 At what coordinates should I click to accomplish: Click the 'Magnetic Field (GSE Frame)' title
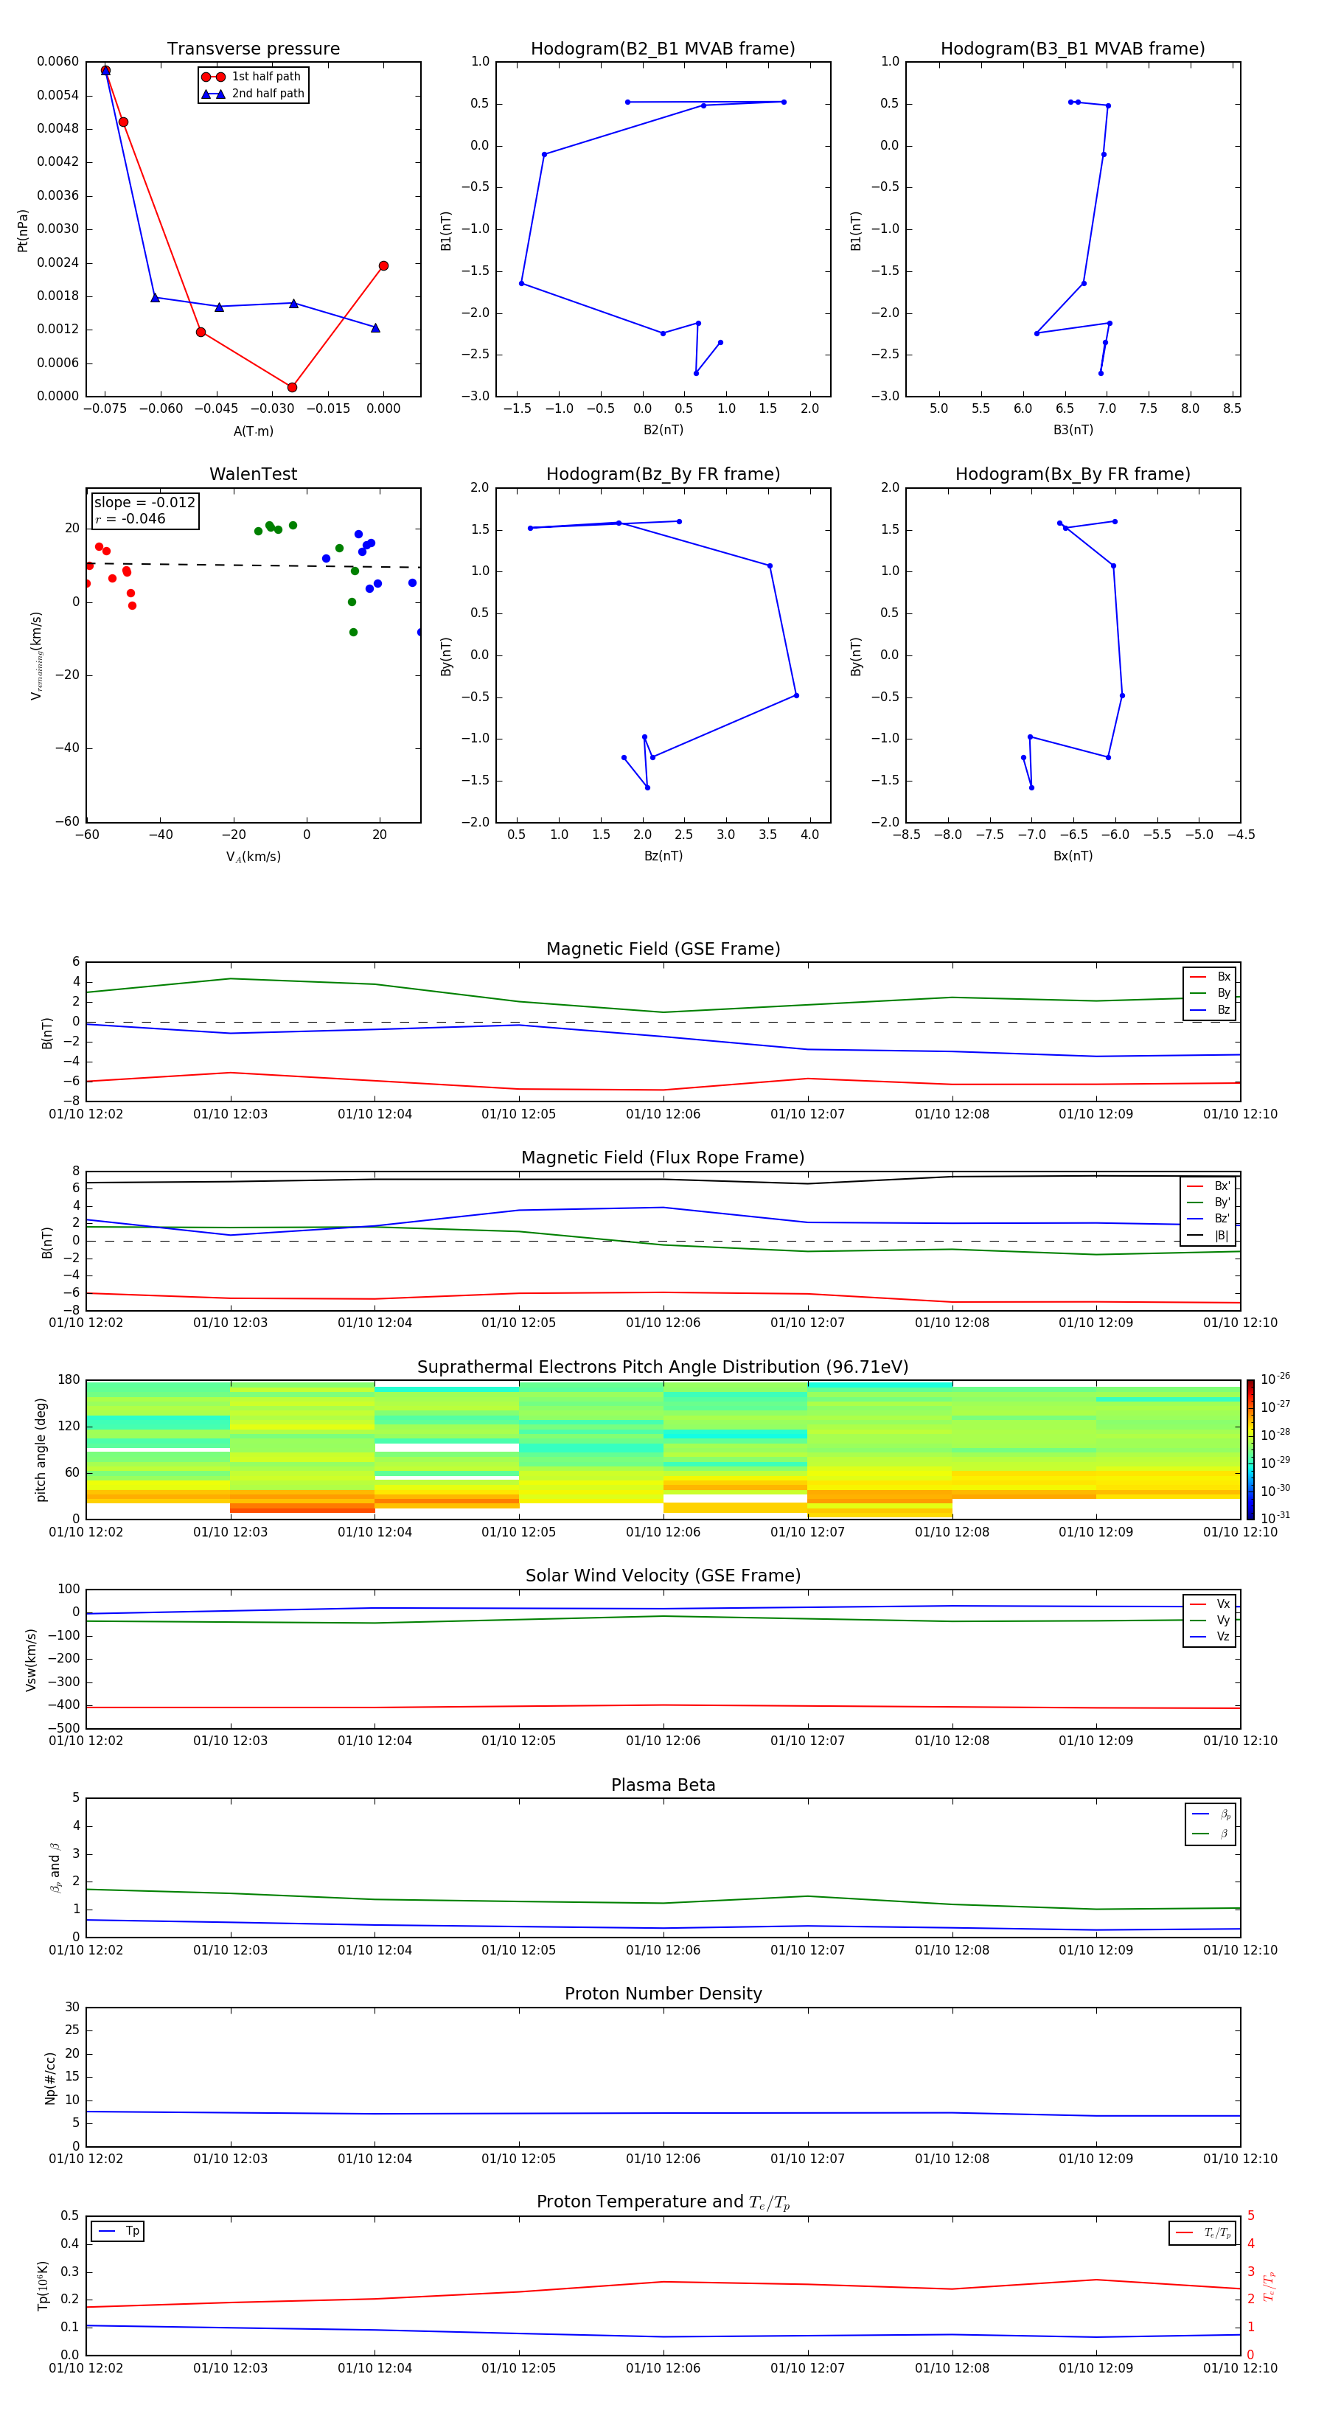click(x=663, y=949)
